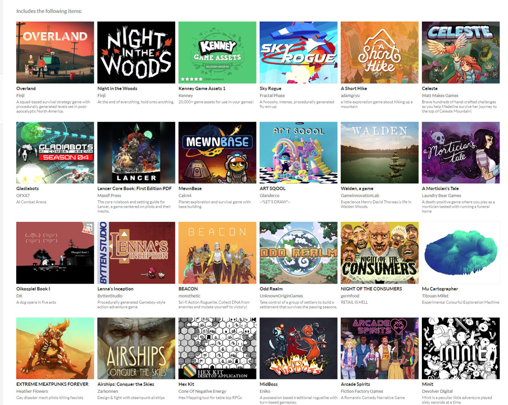Open the Airships: Conquer the Skies title

click(x=126, y=384)
